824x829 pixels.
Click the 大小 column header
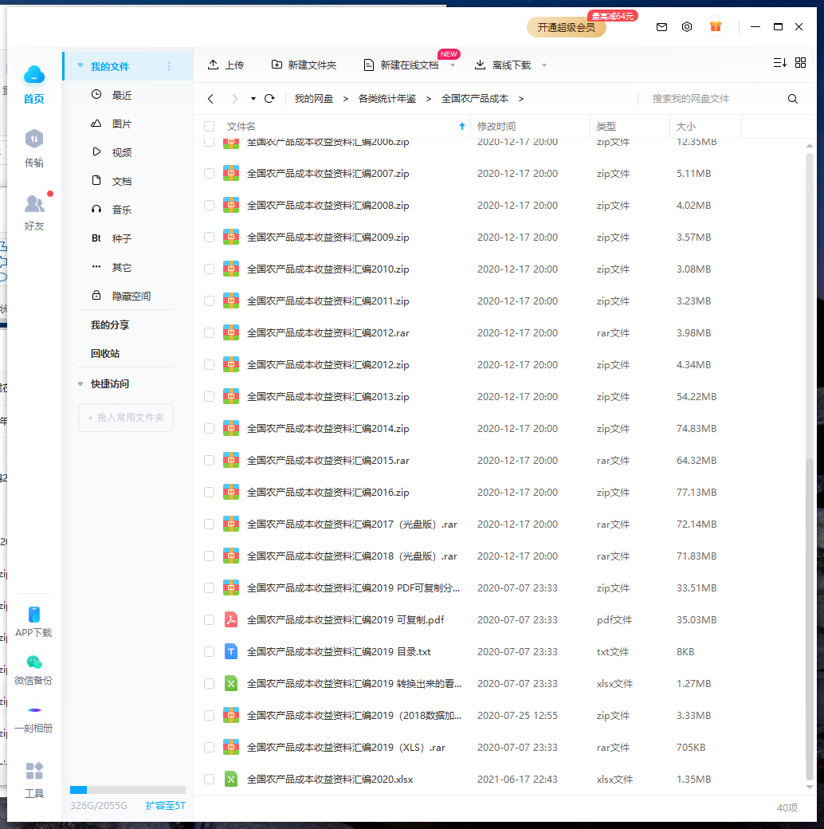tap(705, 127)
